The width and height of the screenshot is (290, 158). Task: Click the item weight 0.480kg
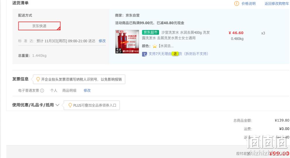coord(237,39)
